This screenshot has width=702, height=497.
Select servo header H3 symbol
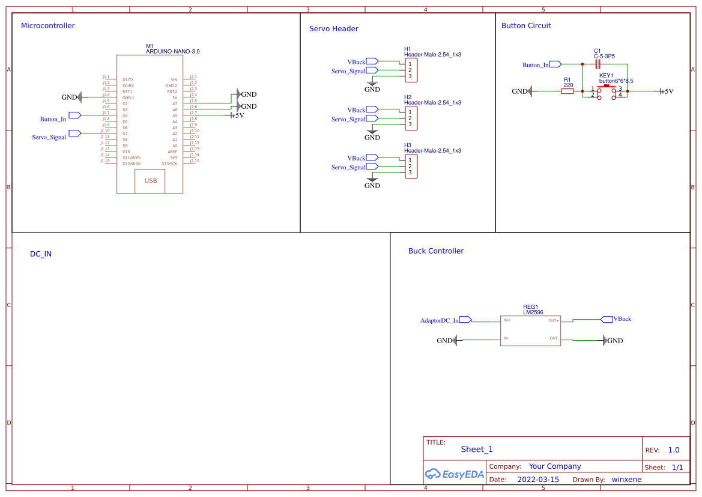click(x=410, y=166)
